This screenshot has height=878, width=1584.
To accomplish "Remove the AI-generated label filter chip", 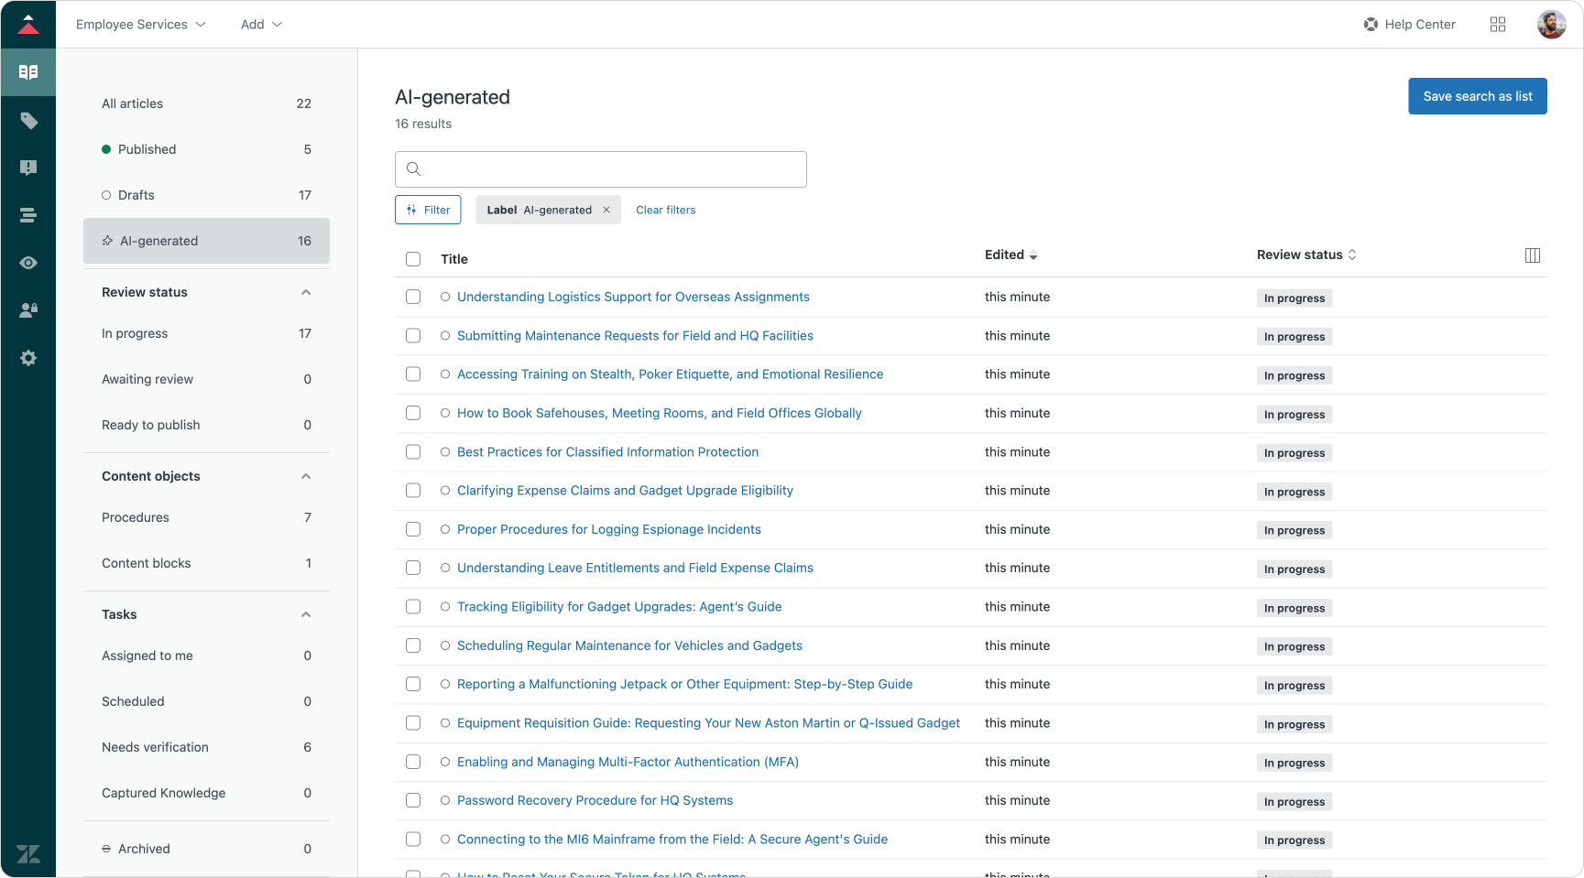I will click(606, 210).
